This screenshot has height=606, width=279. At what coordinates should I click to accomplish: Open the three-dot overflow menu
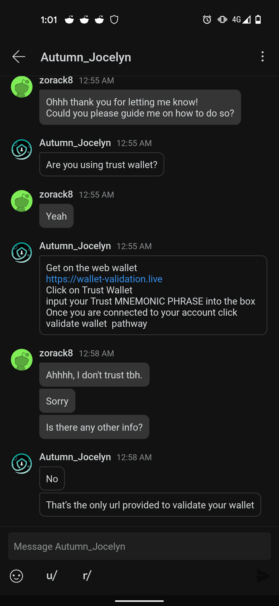point(262,57)
